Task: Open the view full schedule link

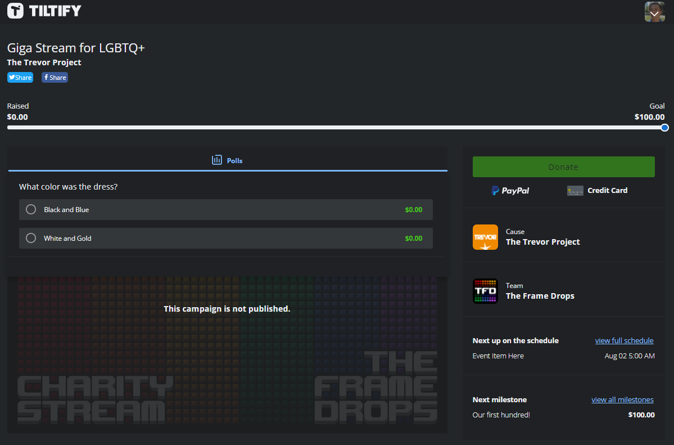Action: [x=624, y=340]
